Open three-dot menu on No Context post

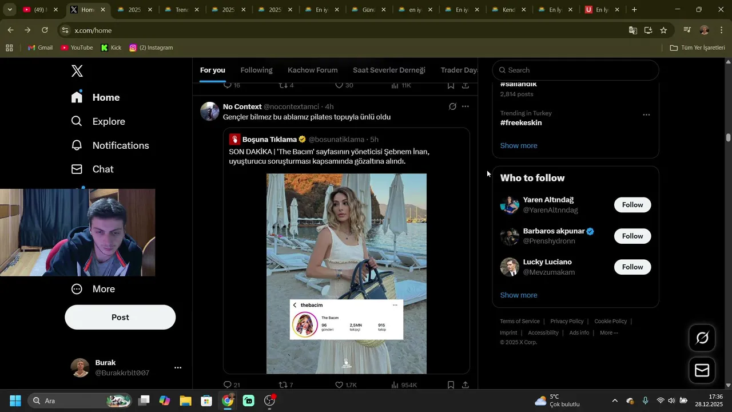(x=466, y=106)
